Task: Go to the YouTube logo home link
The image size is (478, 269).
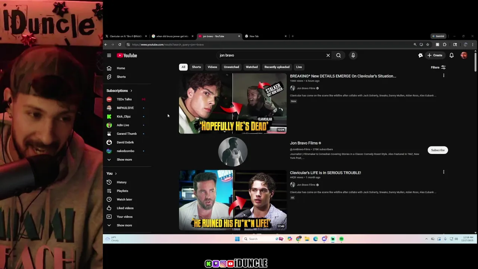Action: click(x=127, y=55)
